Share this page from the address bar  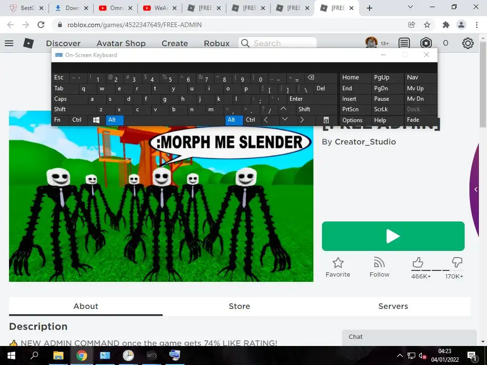[412, 25]
